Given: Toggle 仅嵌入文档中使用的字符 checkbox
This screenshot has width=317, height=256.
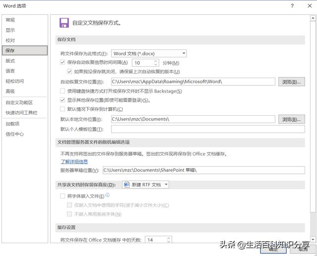Looking at the screenshot, I should tap(69, 205).
